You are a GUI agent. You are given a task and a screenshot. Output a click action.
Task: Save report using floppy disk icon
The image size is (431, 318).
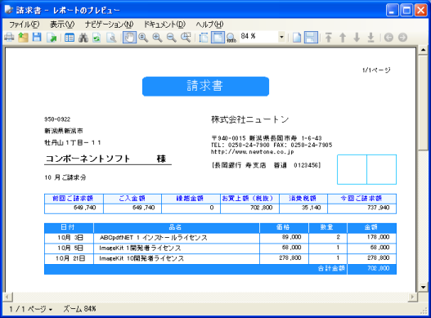[37, 38]
